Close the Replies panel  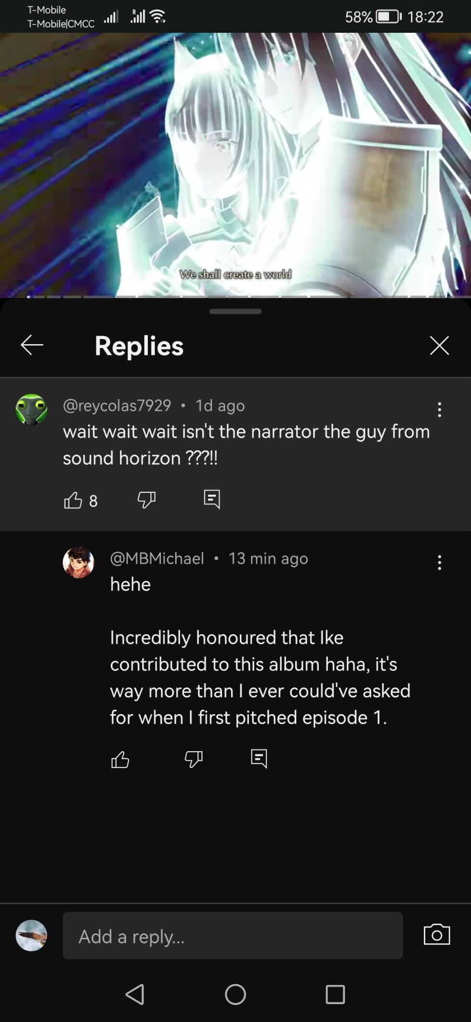(x=439, y=345)
